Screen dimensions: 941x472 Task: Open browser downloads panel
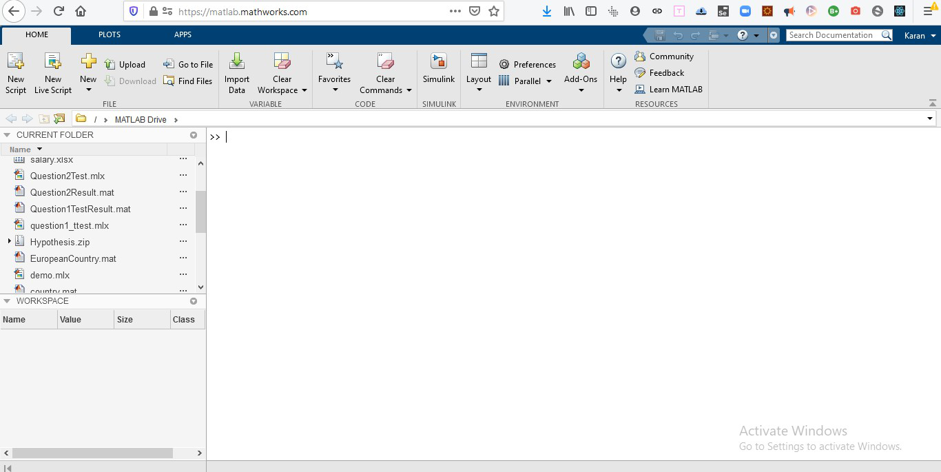(547, 11)
